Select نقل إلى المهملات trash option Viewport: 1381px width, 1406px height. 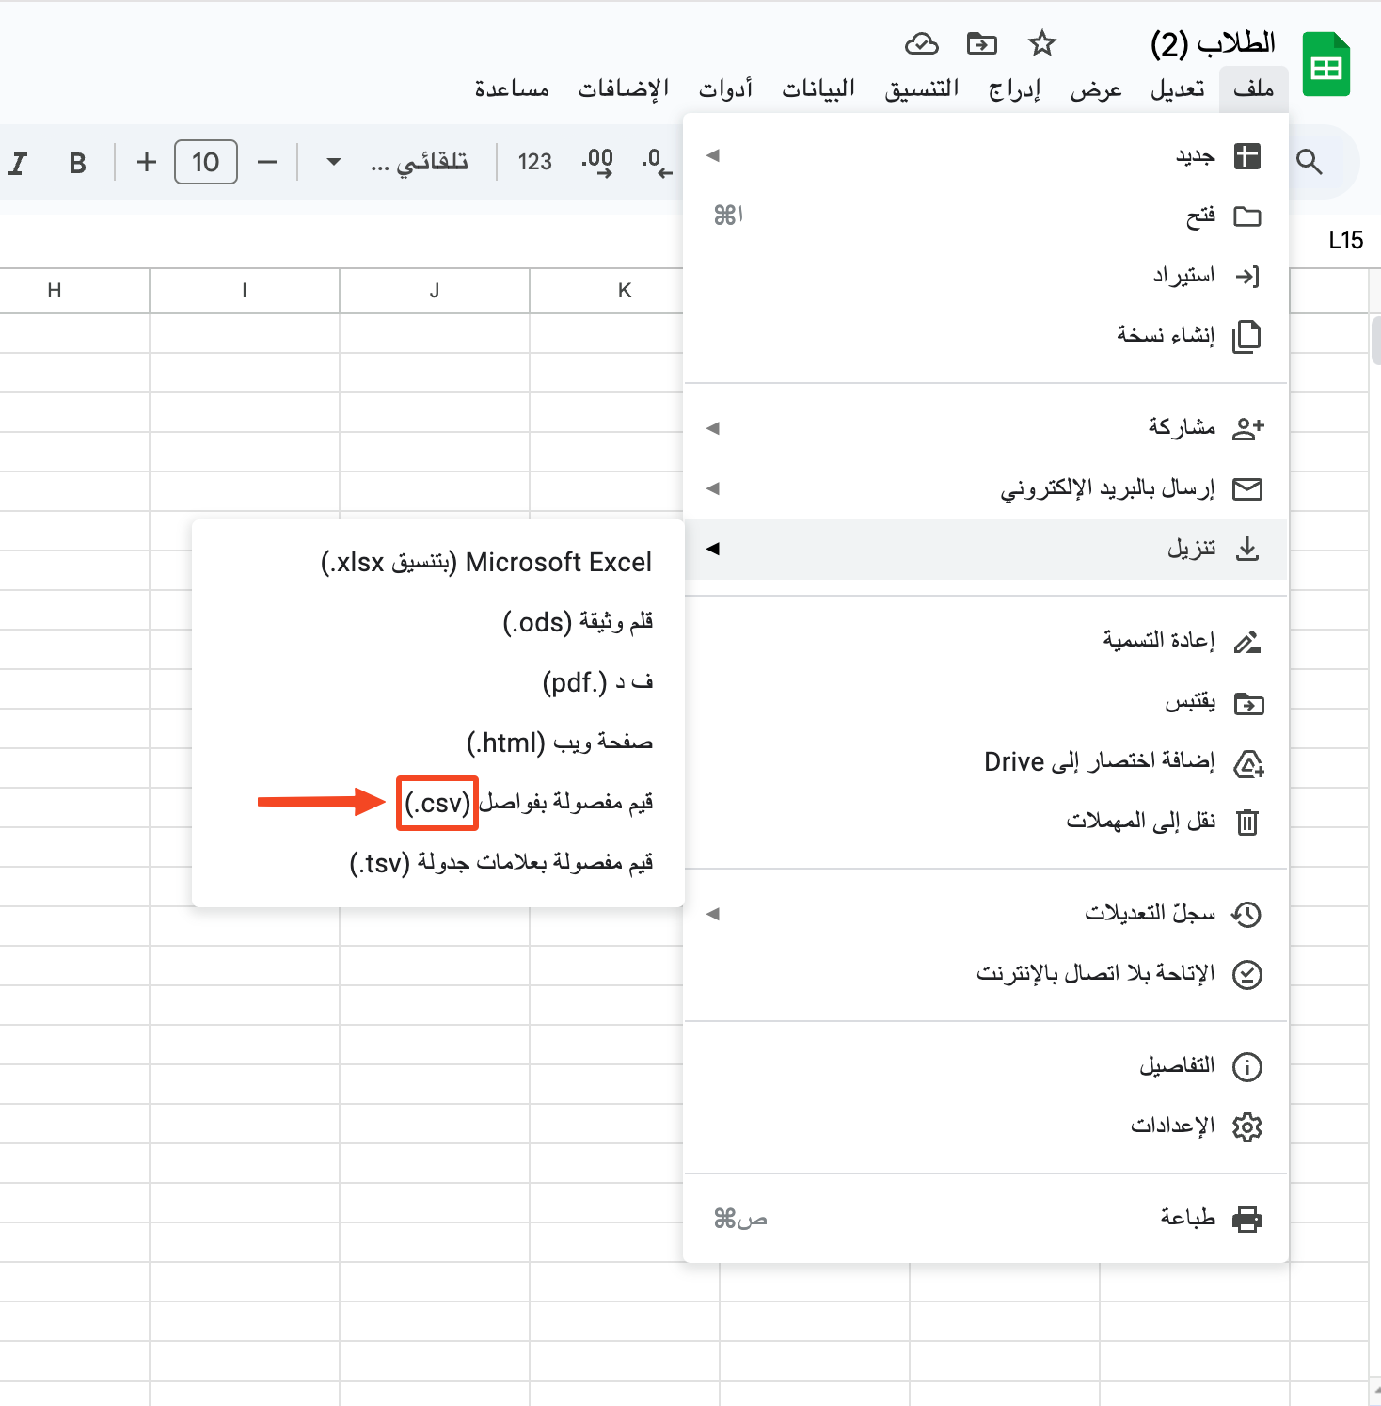click(986, 822)
